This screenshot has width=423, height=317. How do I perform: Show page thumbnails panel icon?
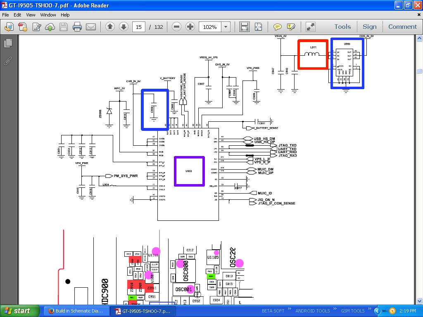8,43
